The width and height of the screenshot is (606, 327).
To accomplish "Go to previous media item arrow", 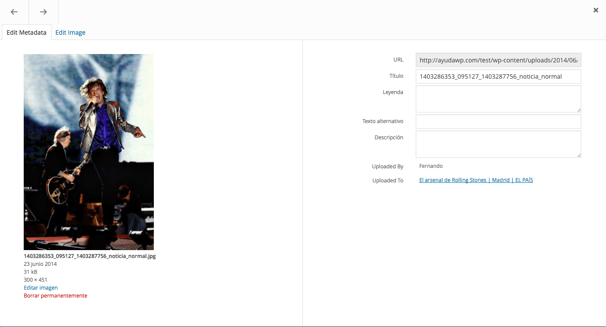I will (x=14, y=12).
